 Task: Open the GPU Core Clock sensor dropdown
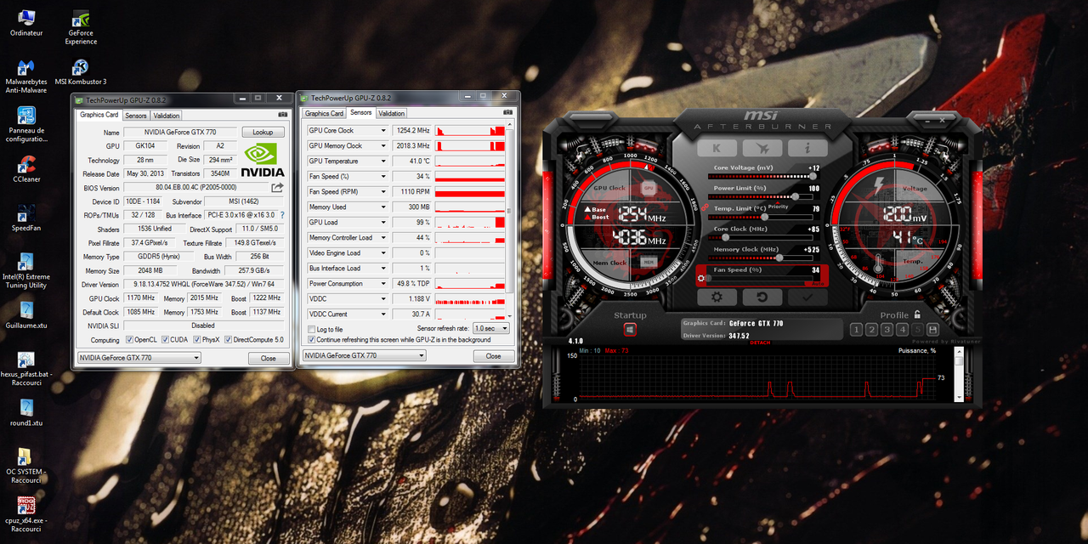383,130
